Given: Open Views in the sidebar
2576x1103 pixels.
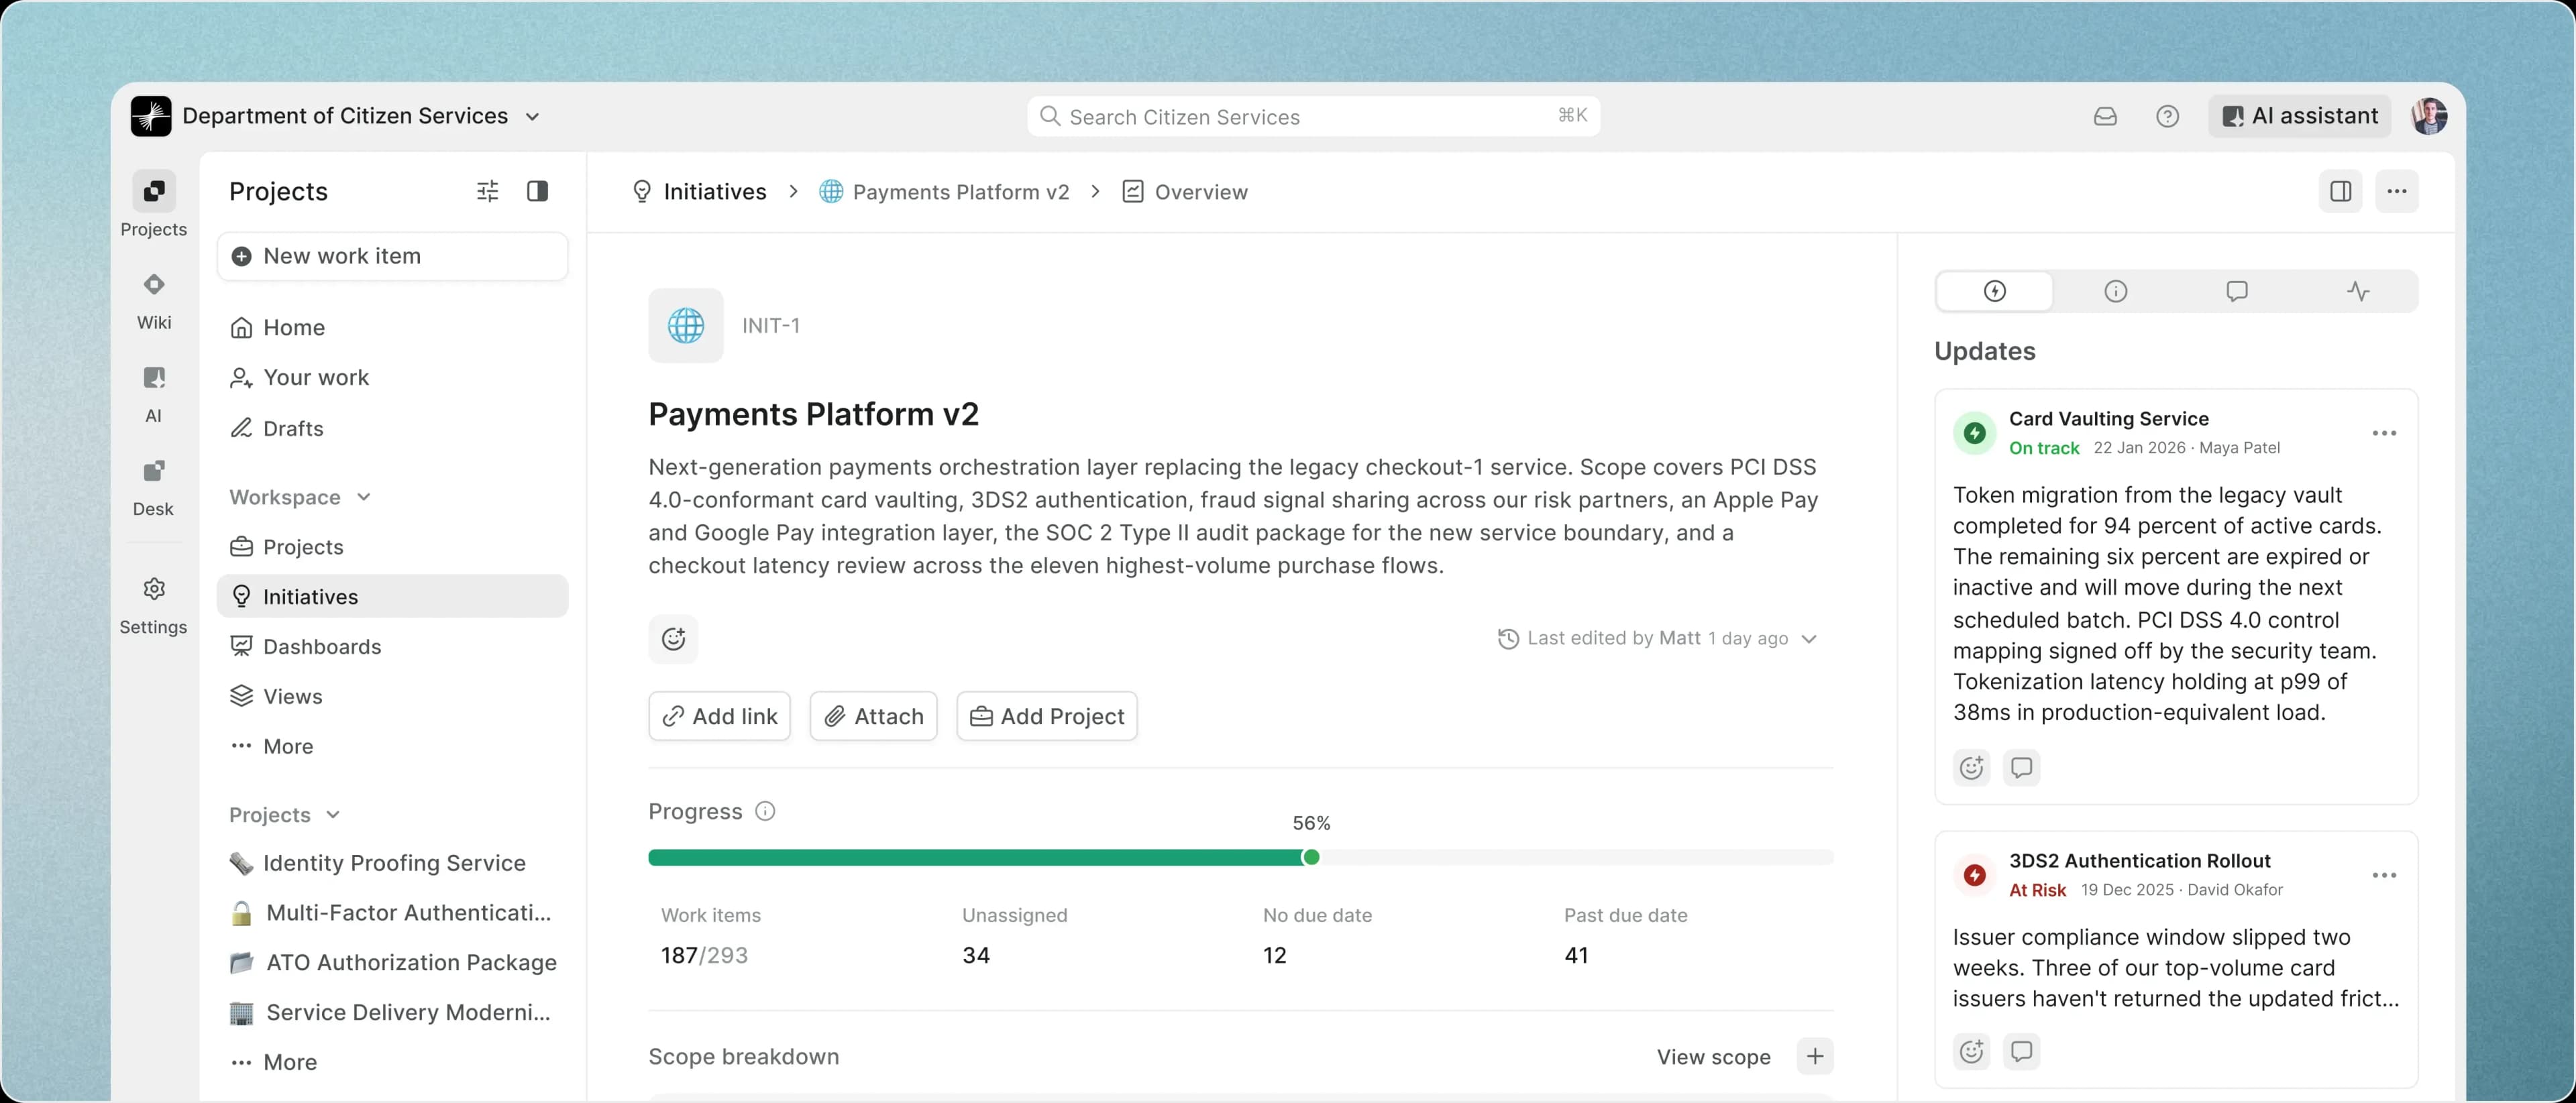Looking at the screenshot, I should [392, 697].
